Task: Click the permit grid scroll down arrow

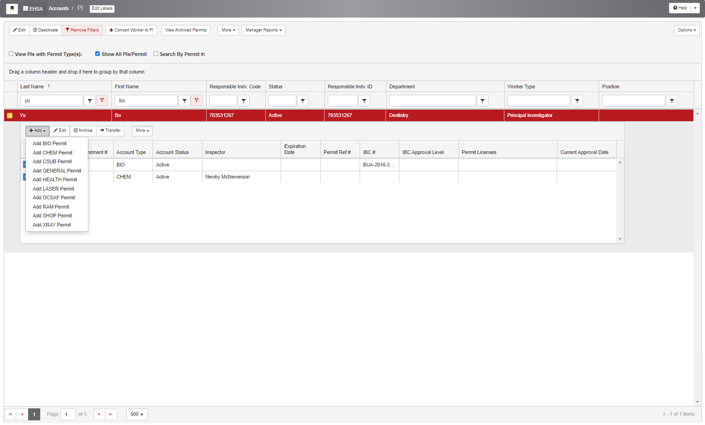Action: (x=620, y=239)
